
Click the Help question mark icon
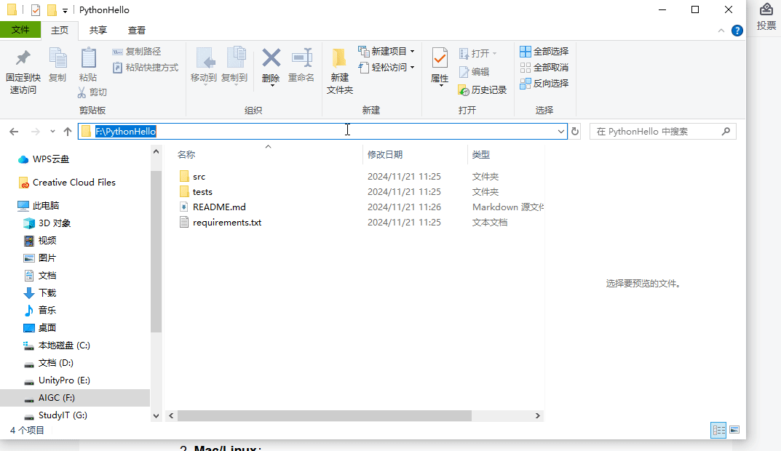737,31
